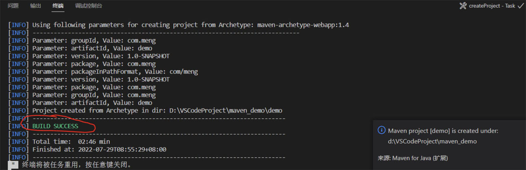Viewport: 526px width, 170px height.
Task: Click the 来源: Maven for Java source line
Action: click(413, 158)
